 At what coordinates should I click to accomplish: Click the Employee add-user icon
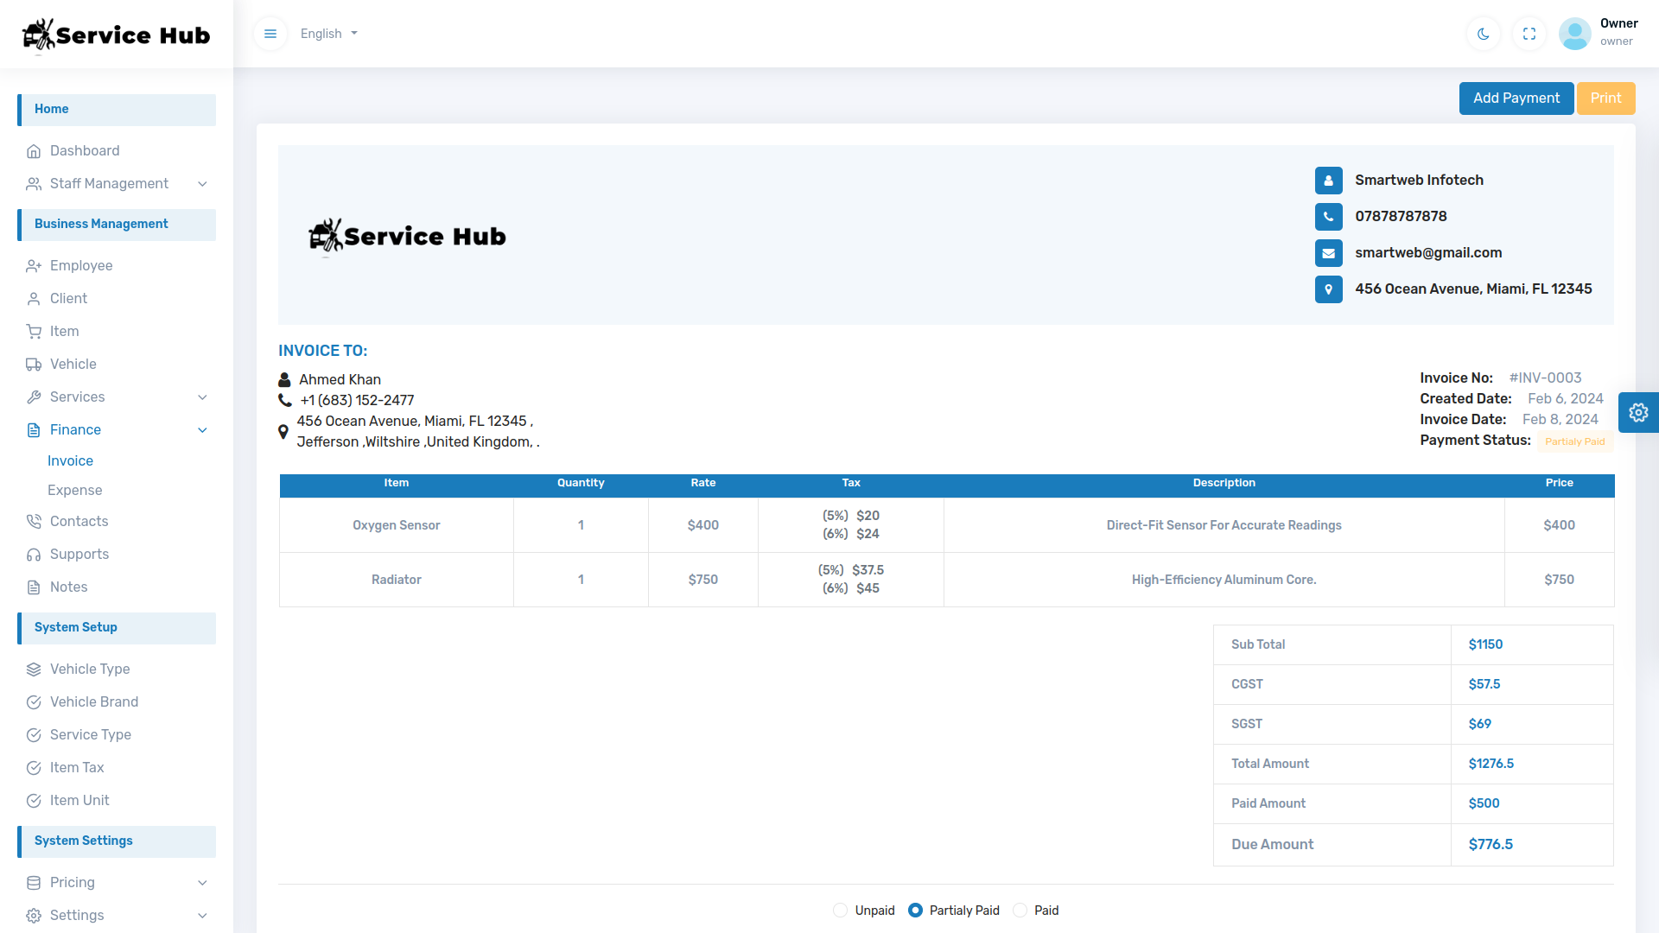[34, 266]
